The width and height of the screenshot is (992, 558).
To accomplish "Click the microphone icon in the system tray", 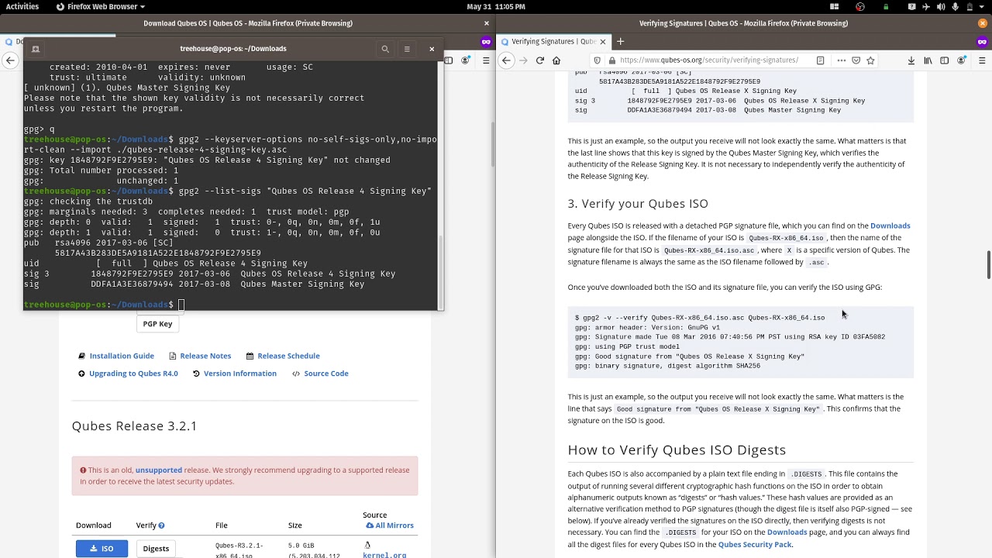I will pos(955,6).
